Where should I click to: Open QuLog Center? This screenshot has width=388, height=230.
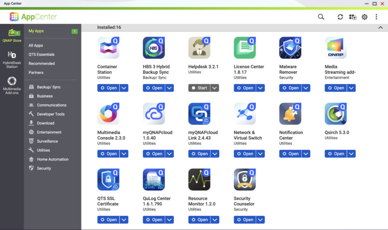[154, 220]
